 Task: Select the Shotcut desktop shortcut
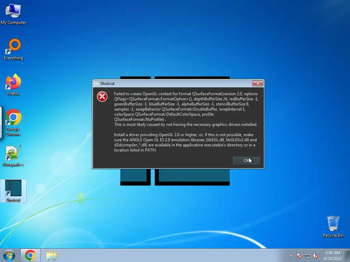coord(13,191)
